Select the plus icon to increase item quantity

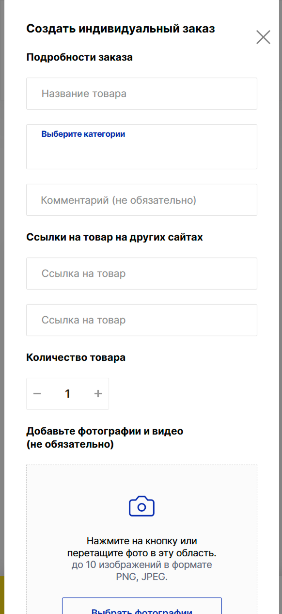pyautogui.click(x=97, y=393)
